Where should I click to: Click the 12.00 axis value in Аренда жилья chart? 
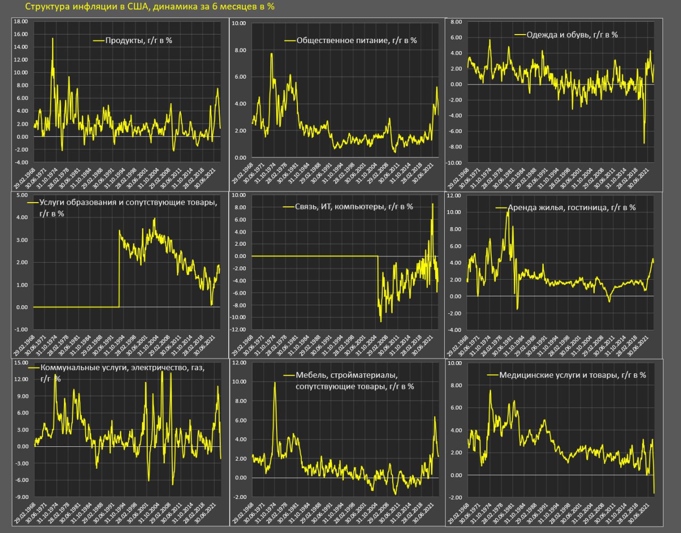click(x=454, y=195)
